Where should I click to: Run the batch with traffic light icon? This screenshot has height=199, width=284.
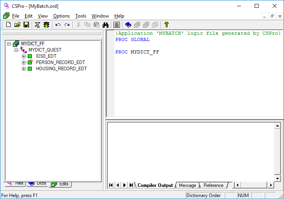coord(47,25)
